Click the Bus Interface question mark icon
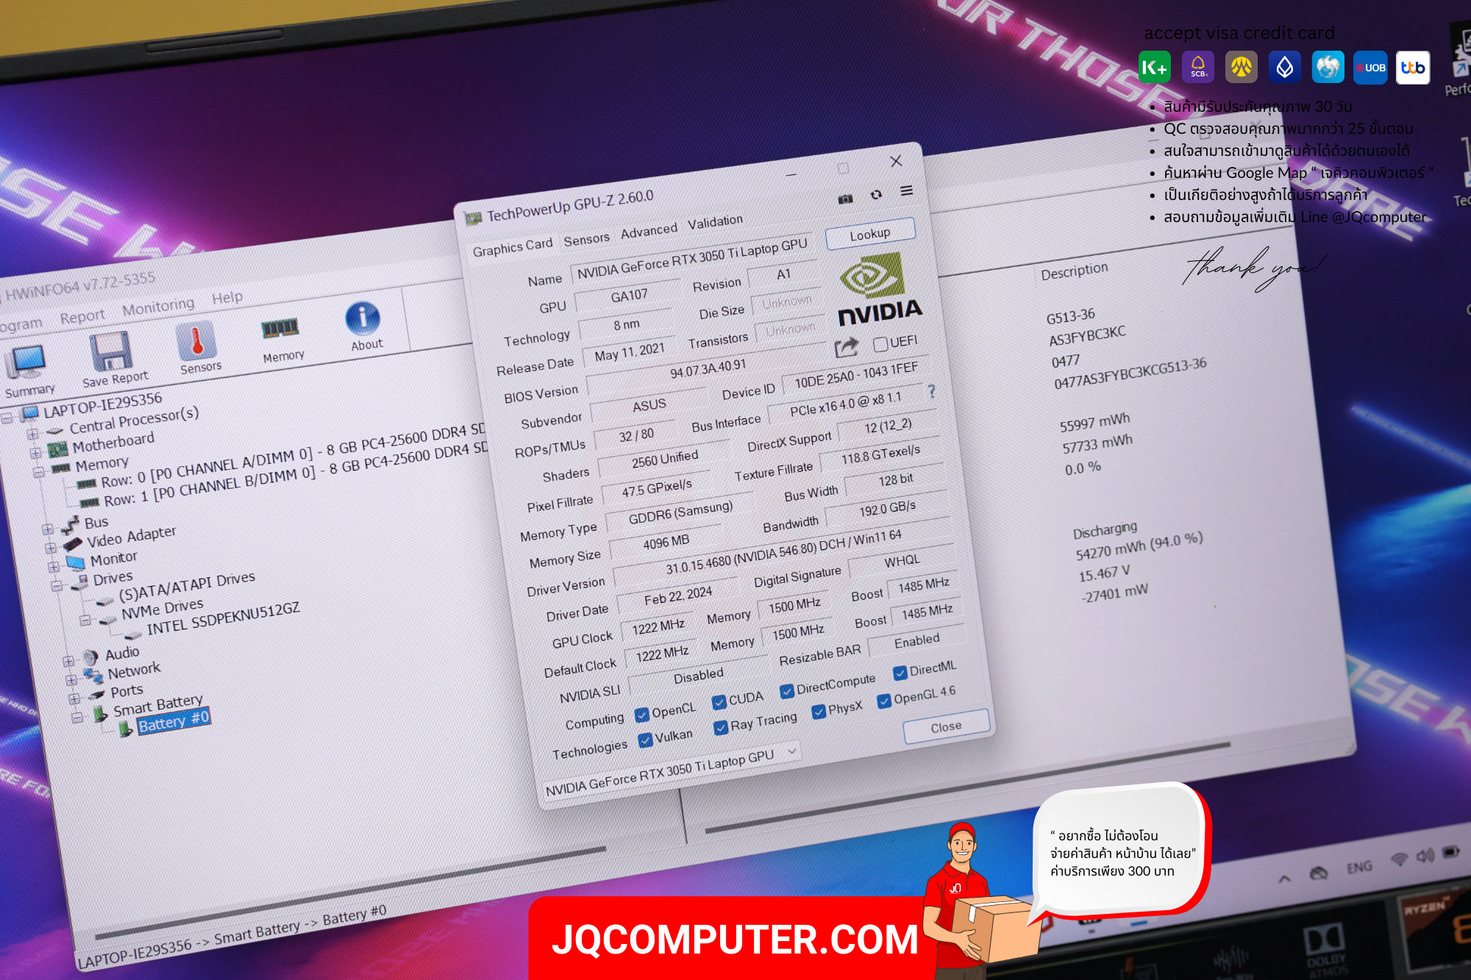The height and width of the screenshot is (980, 1471). point(932,390)
